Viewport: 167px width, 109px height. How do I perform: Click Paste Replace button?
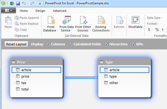tap(27, 24)
